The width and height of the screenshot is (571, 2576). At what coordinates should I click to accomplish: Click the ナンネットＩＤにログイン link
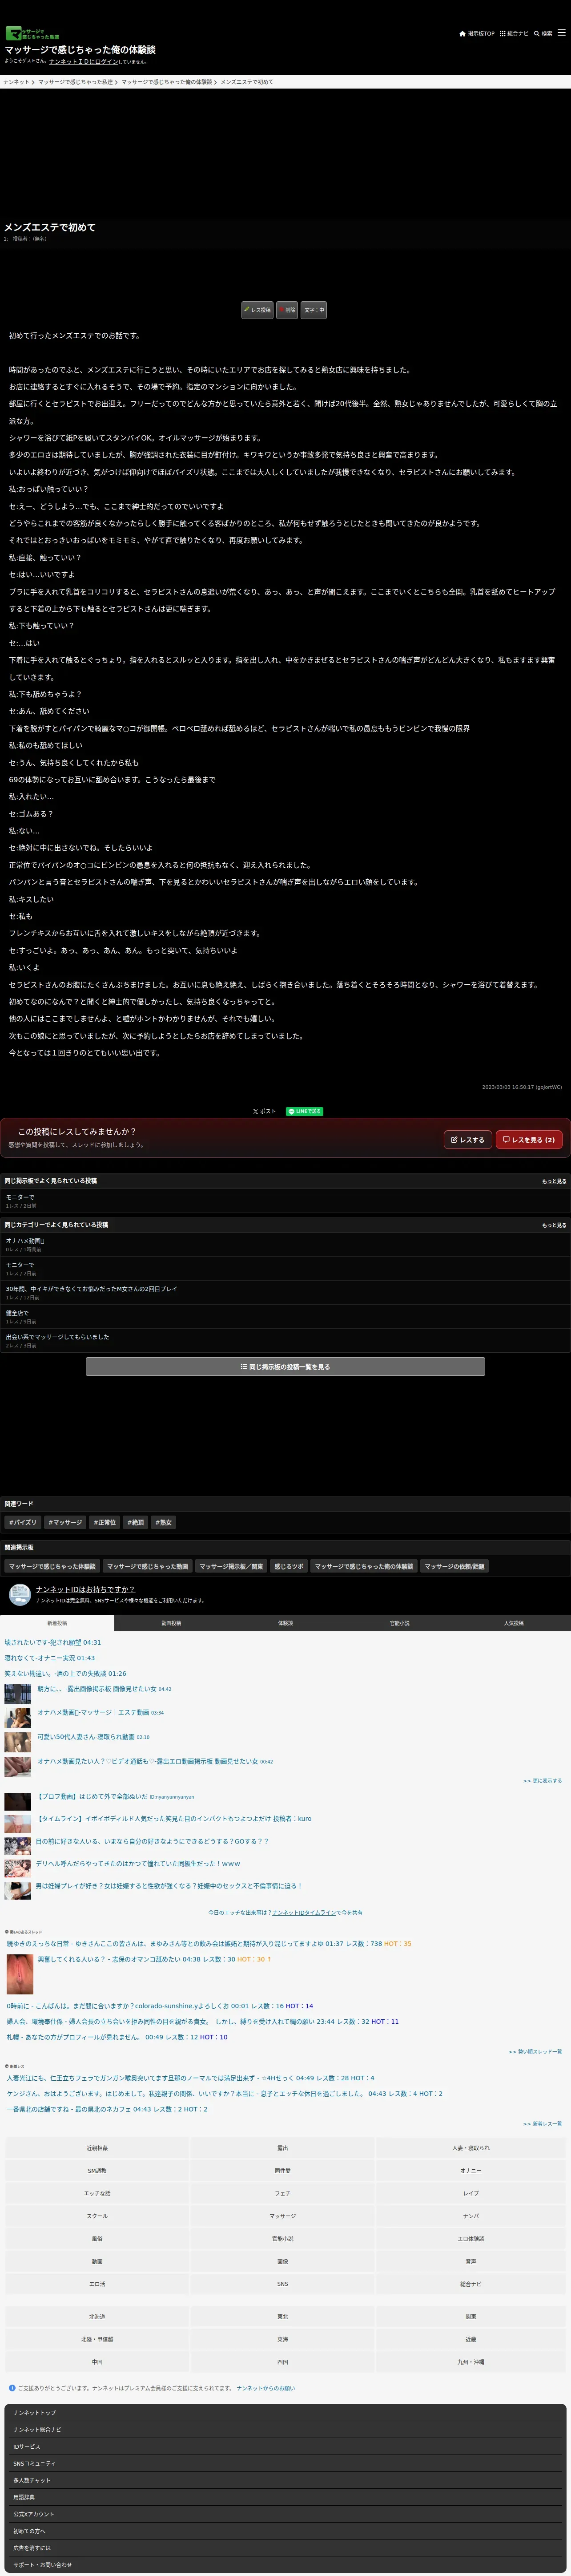point(83,61)
